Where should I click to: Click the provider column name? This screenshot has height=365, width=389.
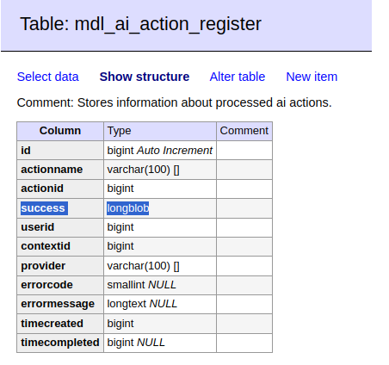(x=43, y=266)
